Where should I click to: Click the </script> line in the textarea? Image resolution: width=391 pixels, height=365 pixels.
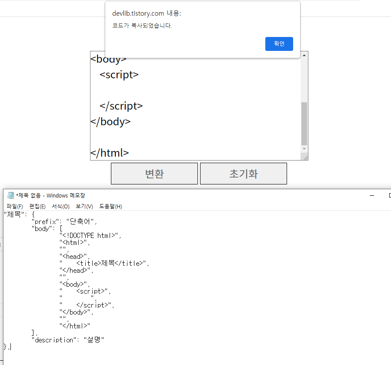point(121,106)
